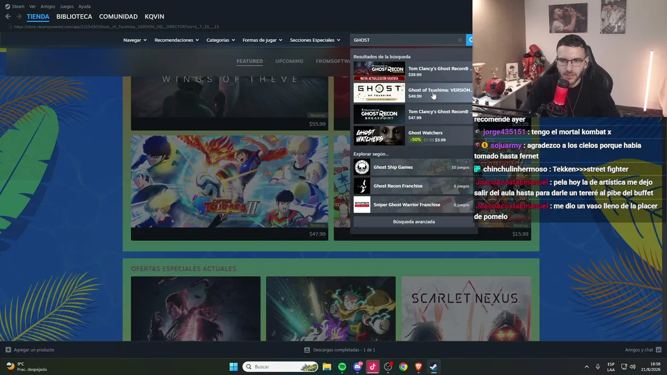
Task: Open the taskbar volume control
Action: point(633,367)
